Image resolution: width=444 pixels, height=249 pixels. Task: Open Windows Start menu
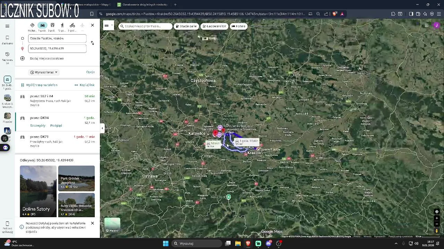166,243
